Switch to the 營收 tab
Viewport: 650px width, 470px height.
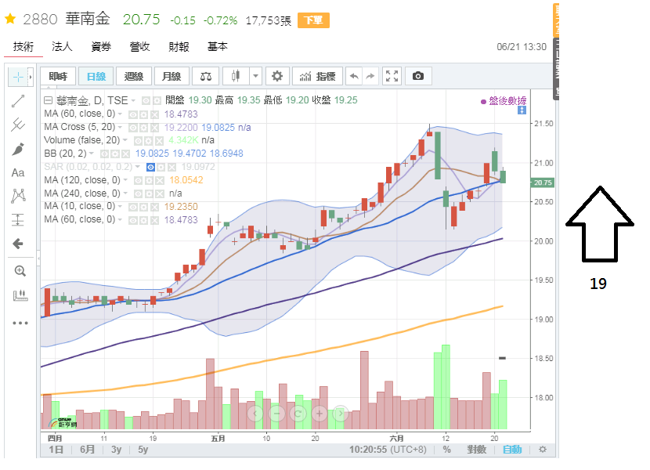tap(139, 47)
